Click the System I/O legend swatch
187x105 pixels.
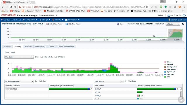[165, 72]
